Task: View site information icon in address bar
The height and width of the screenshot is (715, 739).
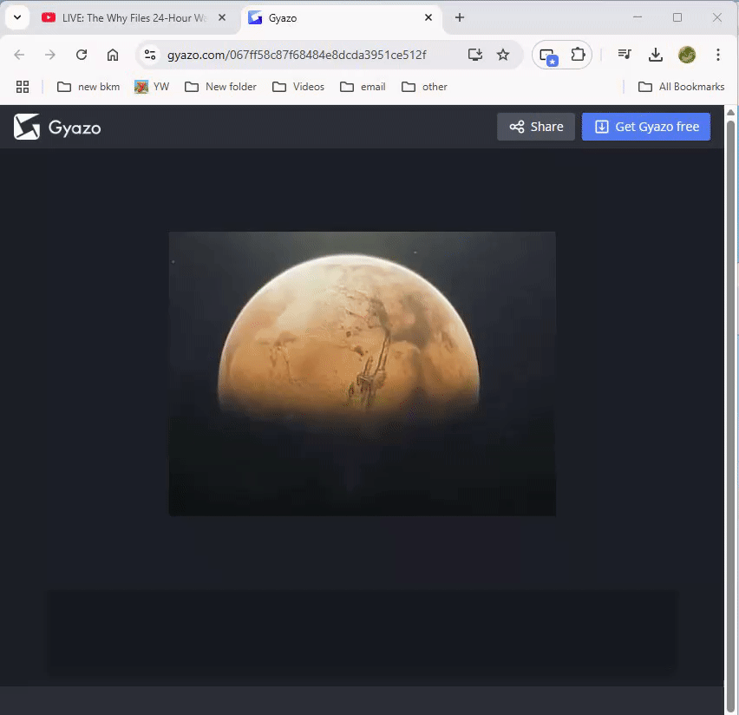Action: click(150, 55)
